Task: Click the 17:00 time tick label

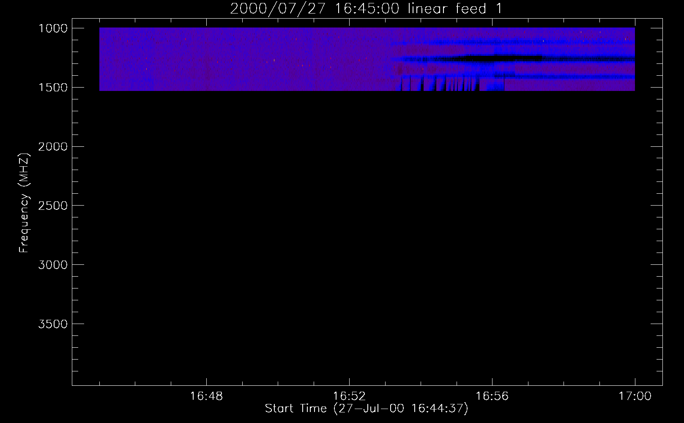Action: [635, 396]
